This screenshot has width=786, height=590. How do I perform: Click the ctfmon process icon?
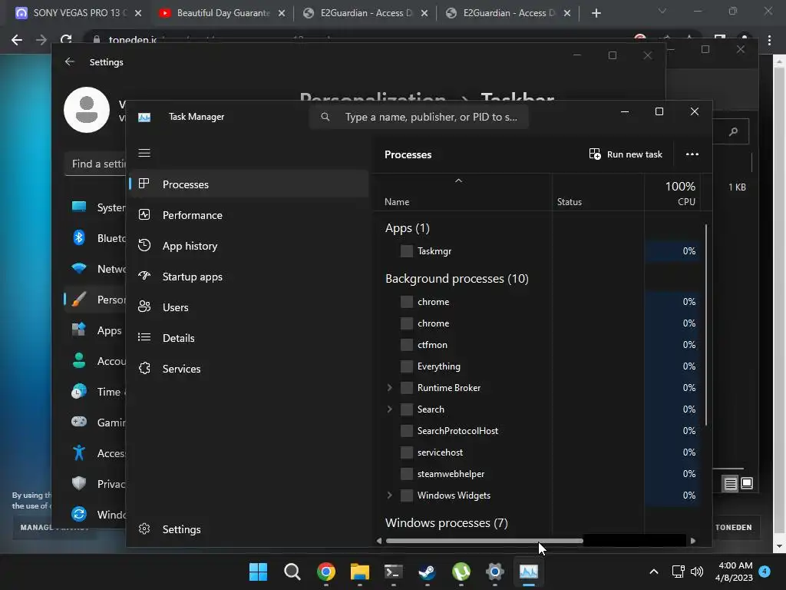click(407, 345)
